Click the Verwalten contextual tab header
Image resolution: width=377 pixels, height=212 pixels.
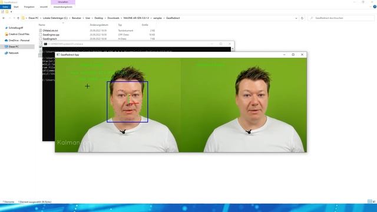tap(63, 2)
